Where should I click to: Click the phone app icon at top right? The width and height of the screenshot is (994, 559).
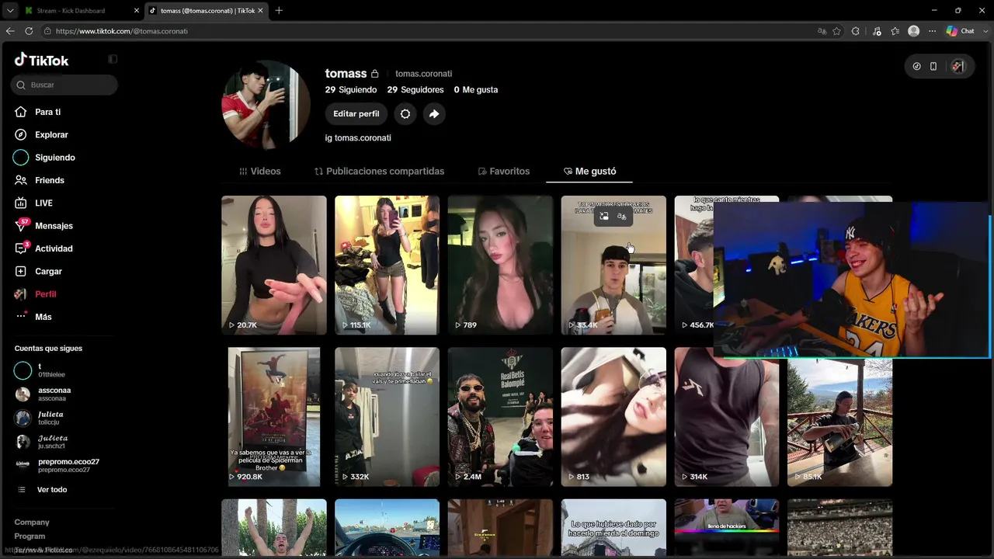coord(933,67)
